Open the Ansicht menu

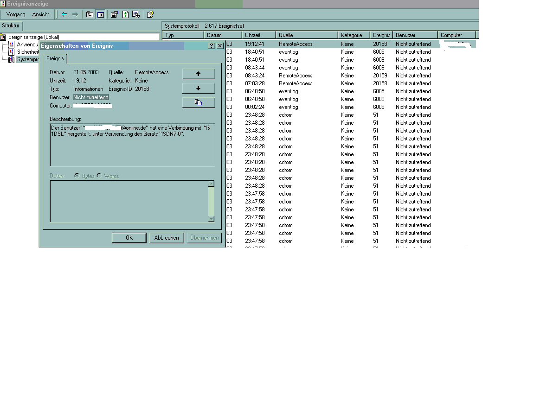(40, 14)
